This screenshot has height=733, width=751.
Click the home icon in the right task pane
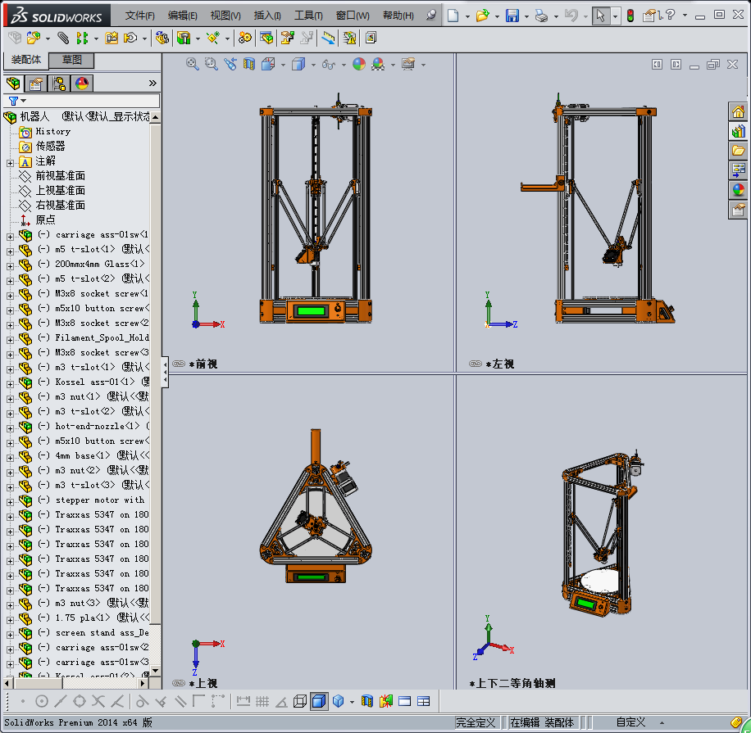click(x=739, y=112)
